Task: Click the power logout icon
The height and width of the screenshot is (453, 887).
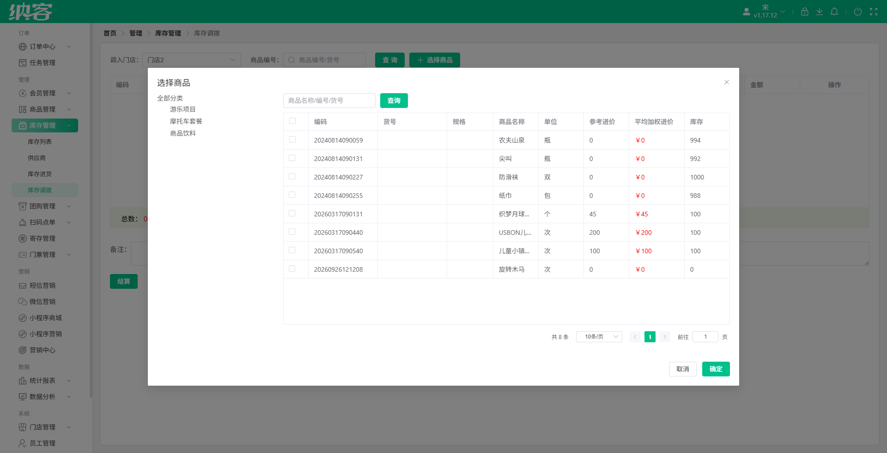Action: click(x=858, y=12)
